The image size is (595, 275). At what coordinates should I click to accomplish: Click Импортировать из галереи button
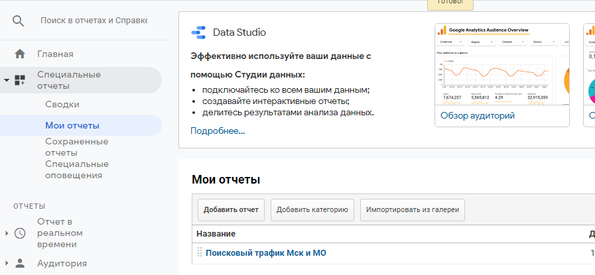413,210
